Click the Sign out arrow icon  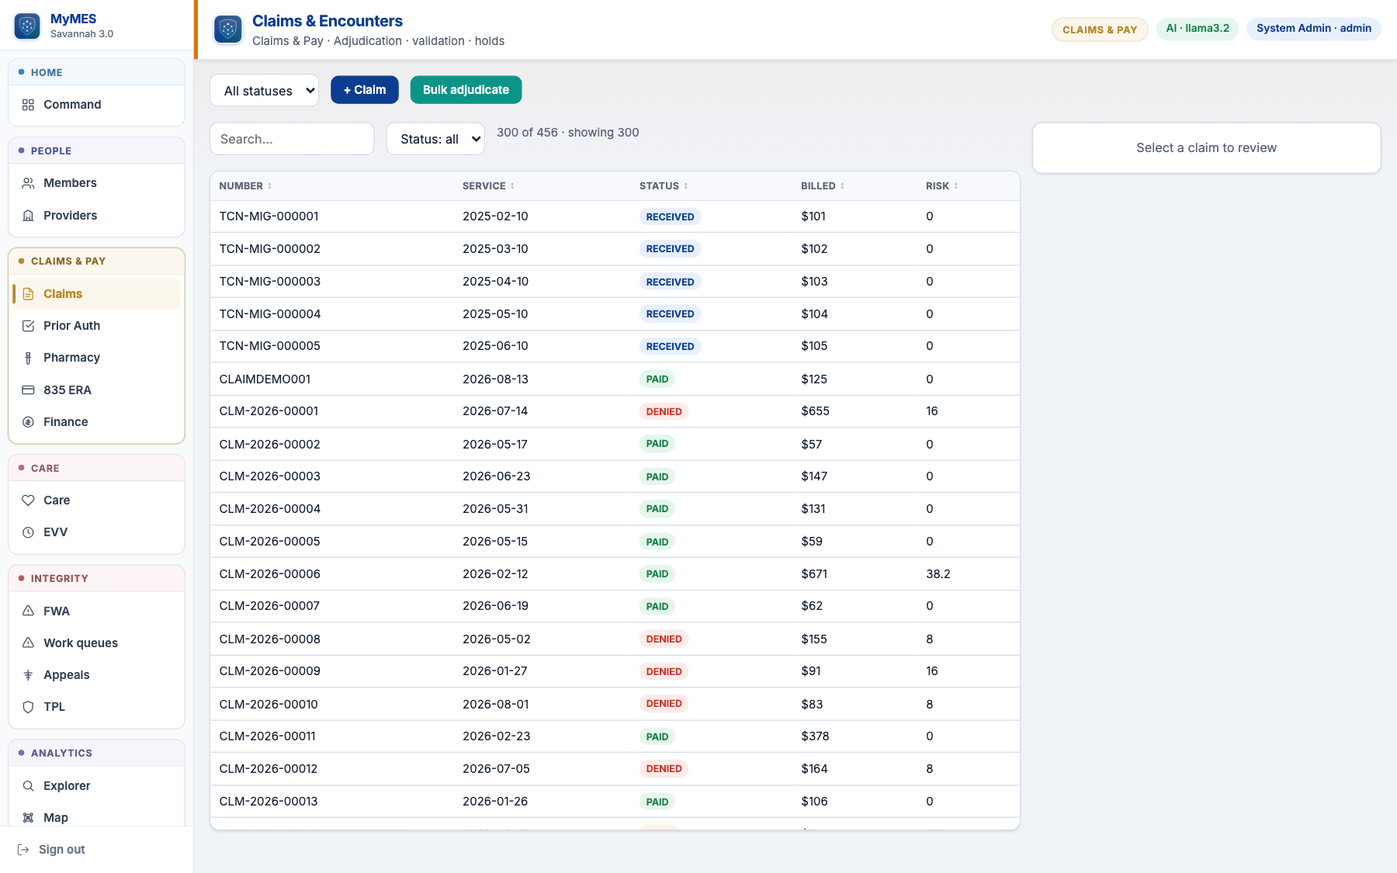(x=23, y=850)
